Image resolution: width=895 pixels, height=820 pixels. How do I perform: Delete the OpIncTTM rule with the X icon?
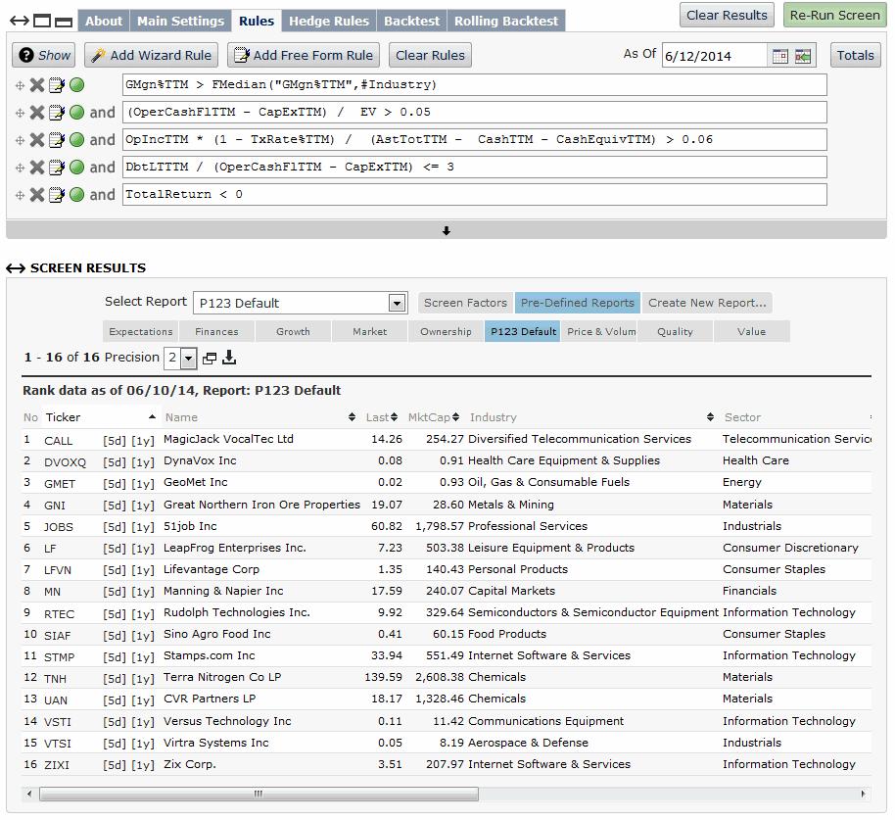point(37,140)
